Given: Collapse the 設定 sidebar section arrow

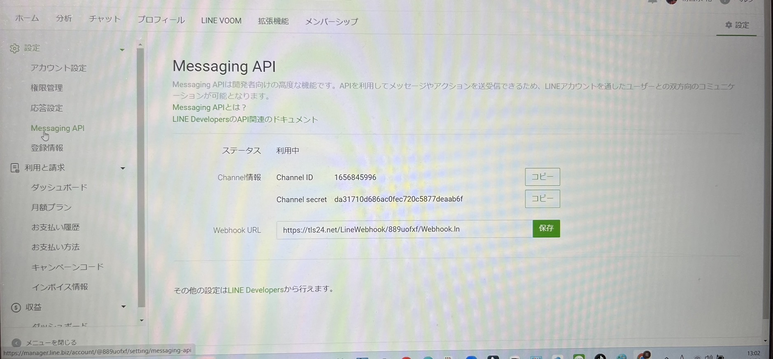Looking at the screenshot, I should coord(122,50).
